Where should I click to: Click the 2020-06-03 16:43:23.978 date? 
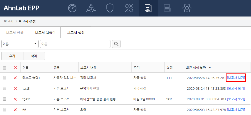206,110
